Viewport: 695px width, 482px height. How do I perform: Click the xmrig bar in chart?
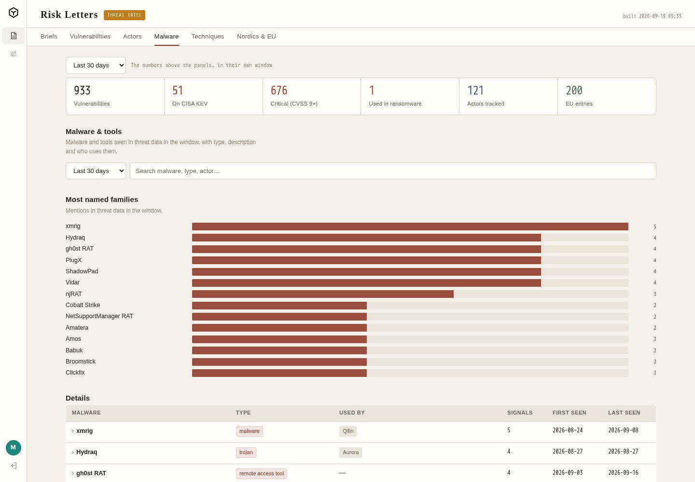pos(410,227)
